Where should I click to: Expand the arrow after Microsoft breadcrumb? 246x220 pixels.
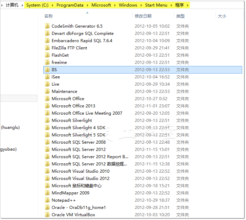pyautogui.click(x=115, y=5)
